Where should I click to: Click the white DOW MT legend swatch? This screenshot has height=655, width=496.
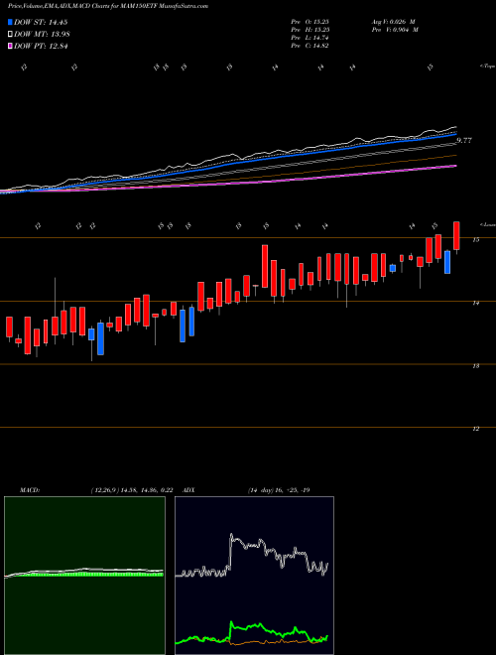[x=10, y=34]
